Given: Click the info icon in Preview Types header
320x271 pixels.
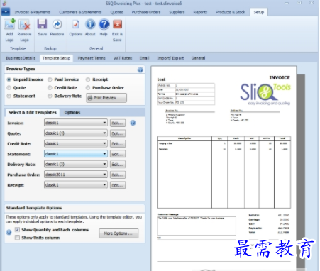Looking at the screenshot, I should pos(140,70).
